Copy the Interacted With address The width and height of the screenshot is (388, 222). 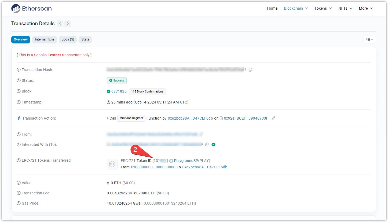[207, 145]
